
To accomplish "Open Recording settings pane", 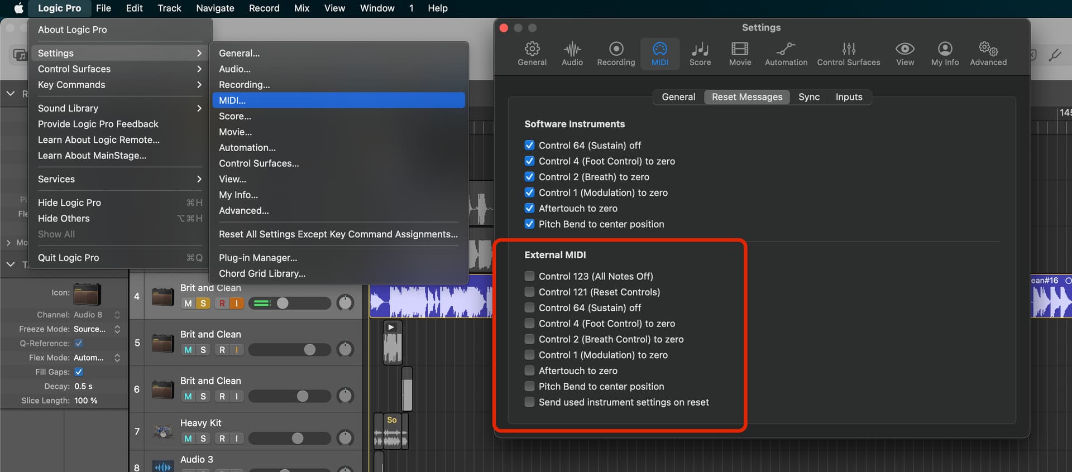I will [616, 54].
